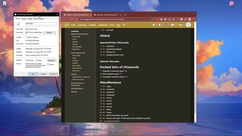Open the chat messages icon
Image resolution: width=242 pixels, height=136 pixels.
tap(173, 25)
